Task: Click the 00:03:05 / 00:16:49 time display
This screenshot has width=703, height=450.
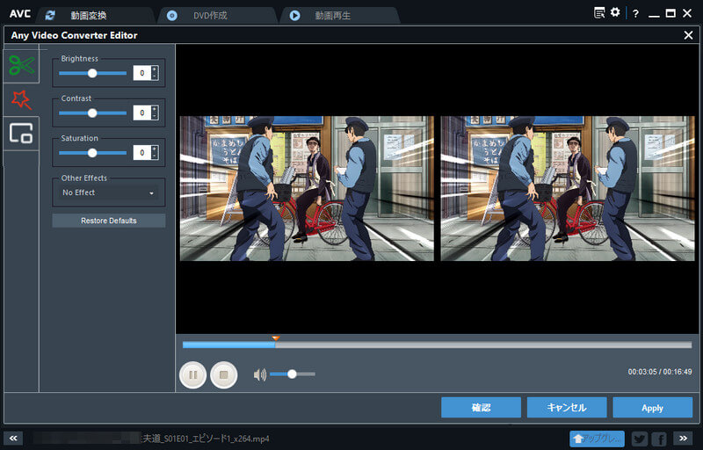Action: (660, 372)
